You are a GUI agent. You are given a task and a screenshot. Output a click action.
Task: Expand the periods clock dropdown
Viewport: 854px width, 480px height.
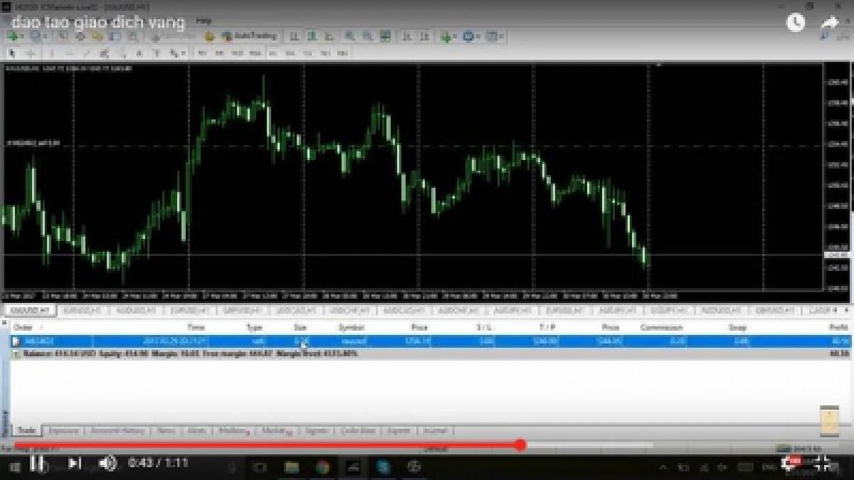point(479,36)
